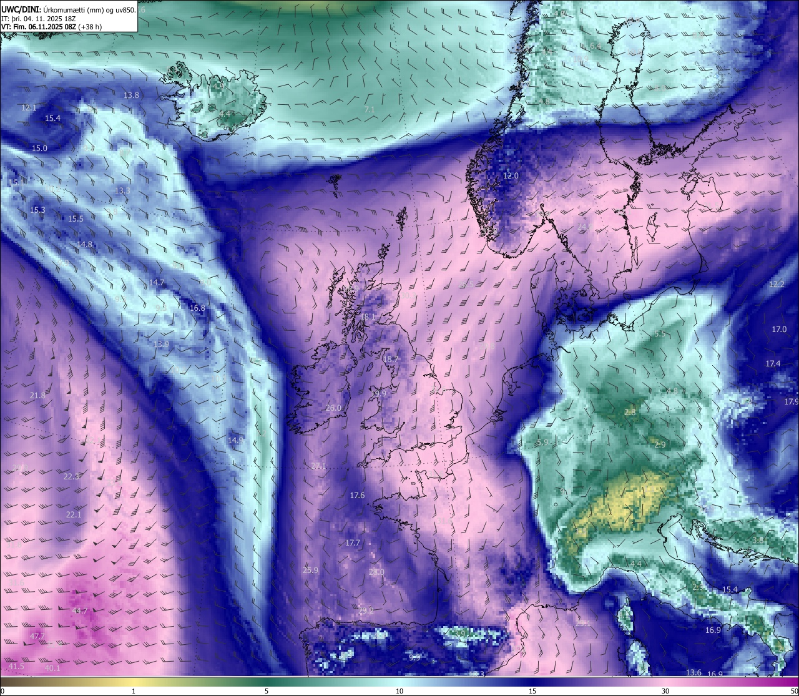Select the 12.0 value over Norway
Screen dimensions: 799x696
coord(511,175)
